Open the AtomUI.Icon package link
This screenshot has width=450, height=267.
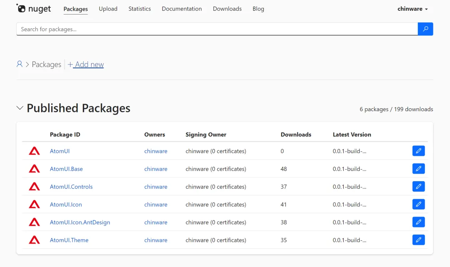tap(66, 205)
